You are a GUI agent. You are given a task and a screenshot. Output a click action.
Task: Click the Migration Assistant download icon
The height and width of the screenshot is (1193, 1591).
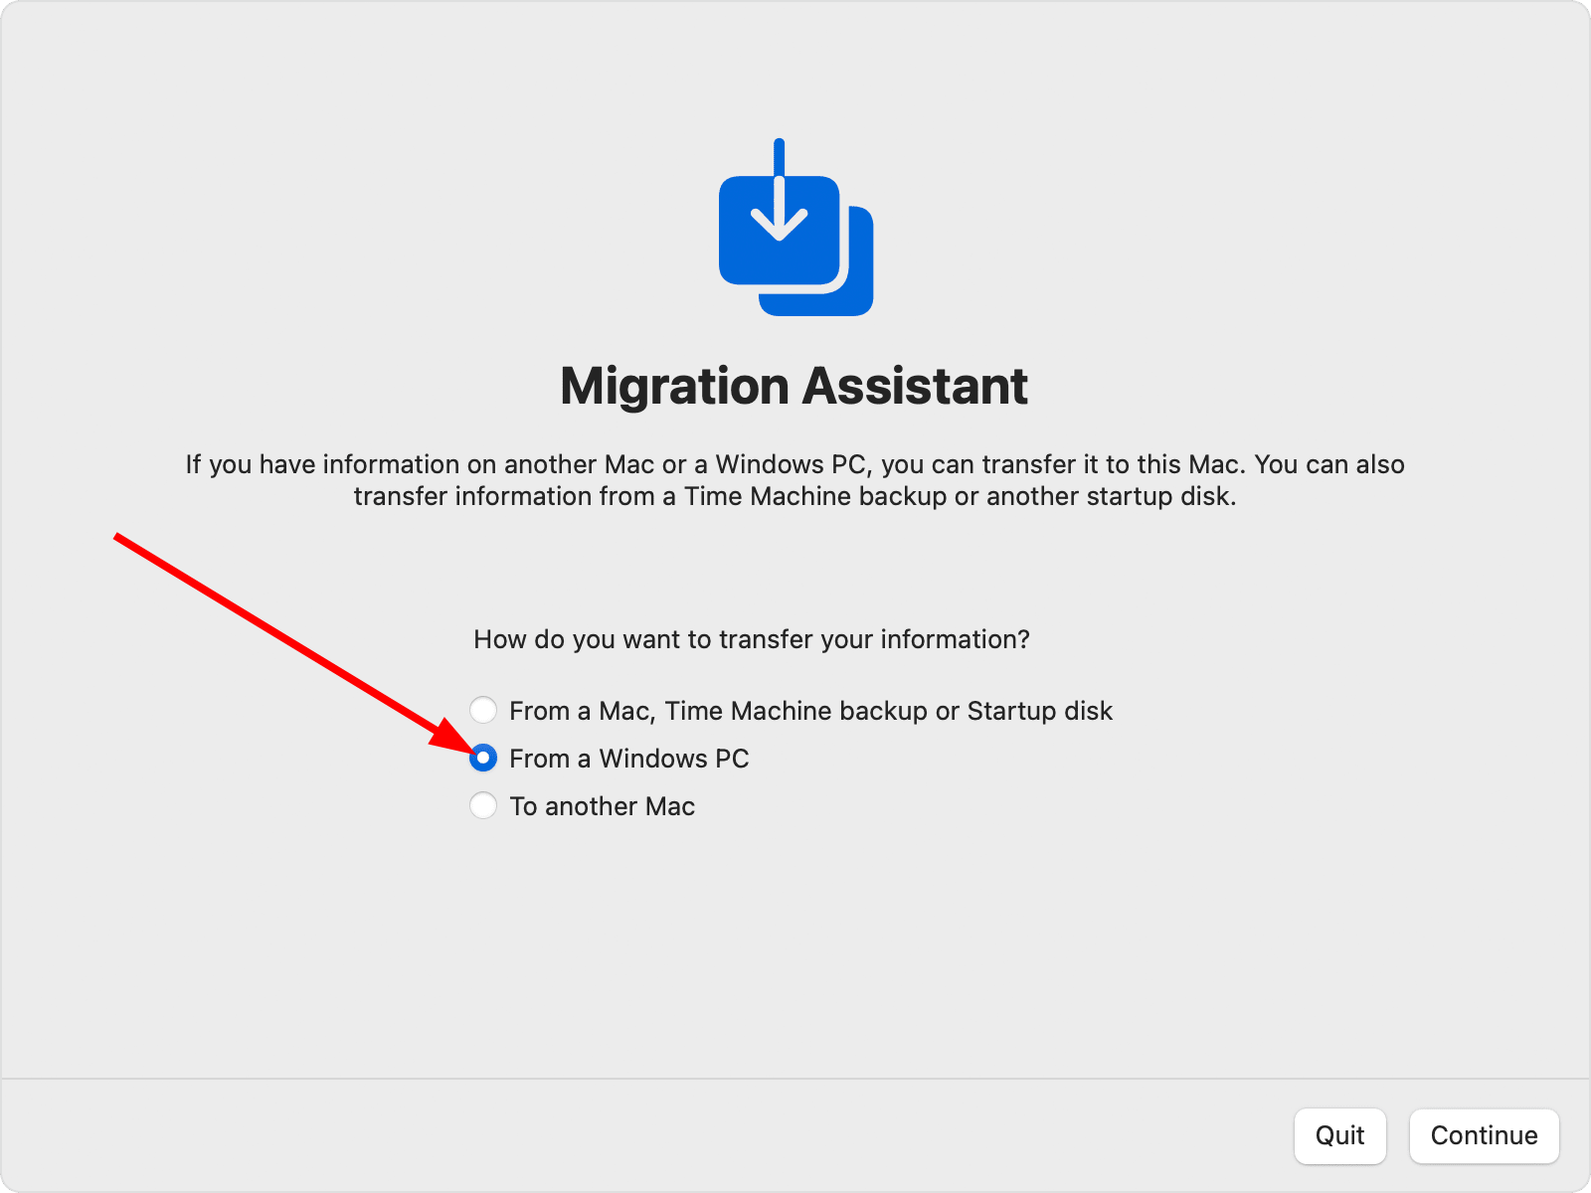795,228
